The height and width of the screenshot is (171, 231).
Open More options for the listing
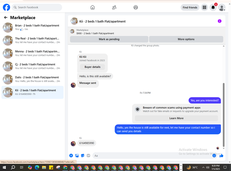coord(186,39)
